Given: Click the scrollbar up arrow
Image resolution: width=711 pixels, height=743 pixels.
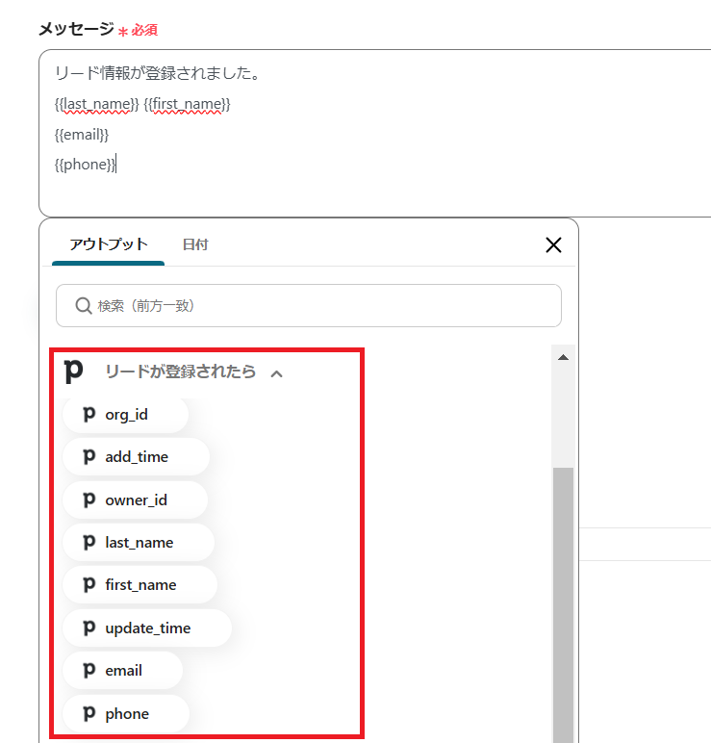Looking at the screenshot, I should [x=563, y=357].
